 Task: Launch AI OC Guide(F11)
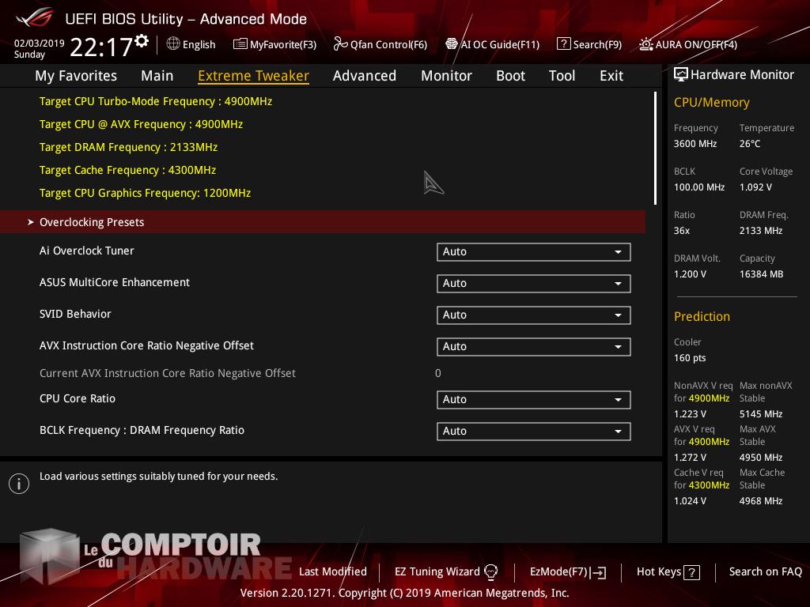492,44
